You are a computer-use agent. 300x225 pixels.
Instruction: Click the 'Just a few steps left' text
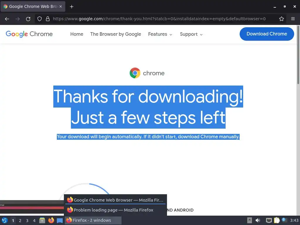[x=148, y=118]
